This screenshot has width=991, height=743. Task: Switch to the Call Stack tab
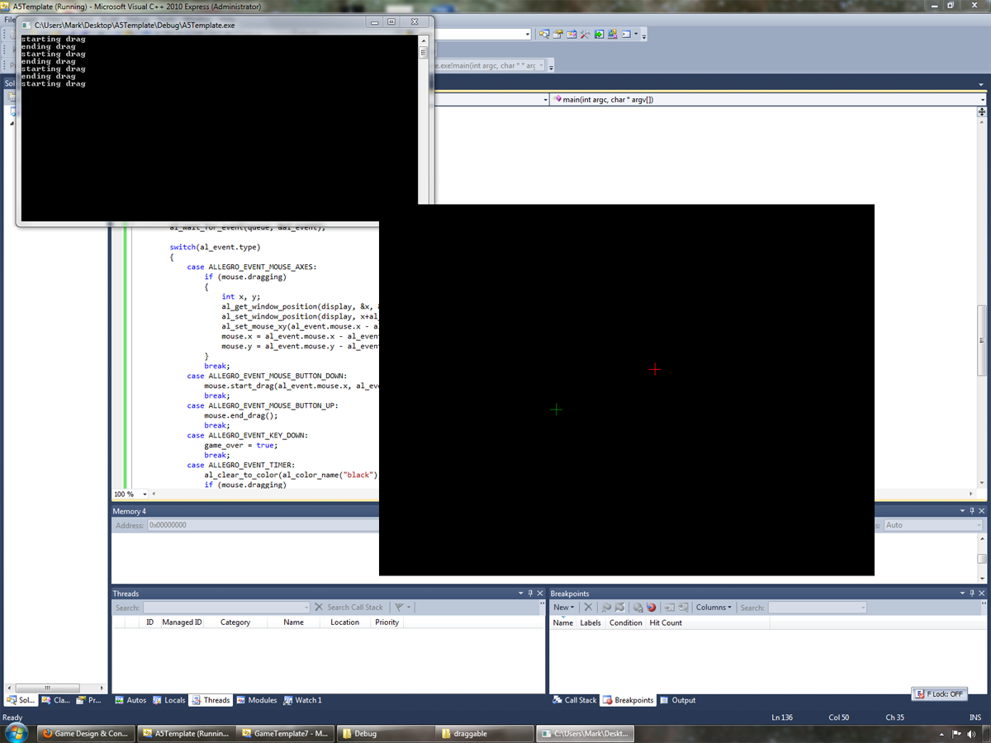(x=574, y=700)
